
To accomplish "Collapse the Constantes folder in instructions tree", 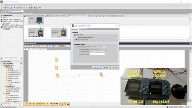I will click(x=1, y=65).
